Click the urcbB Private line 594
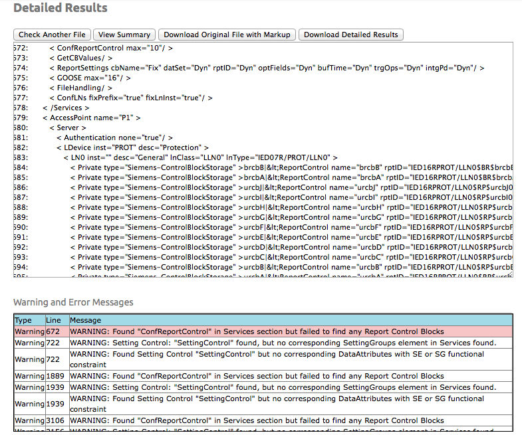Image resolution: width=522 pixels, height=435 pixels. 292,268
